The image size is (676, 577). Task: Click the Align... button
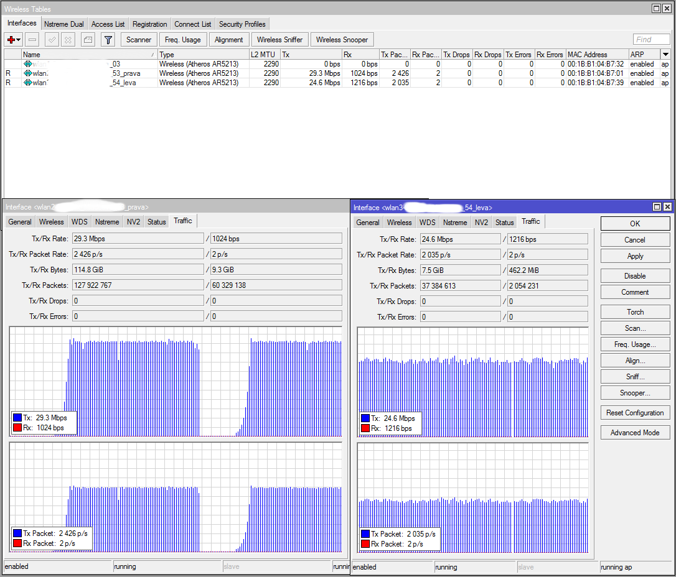tap(635, 361)
